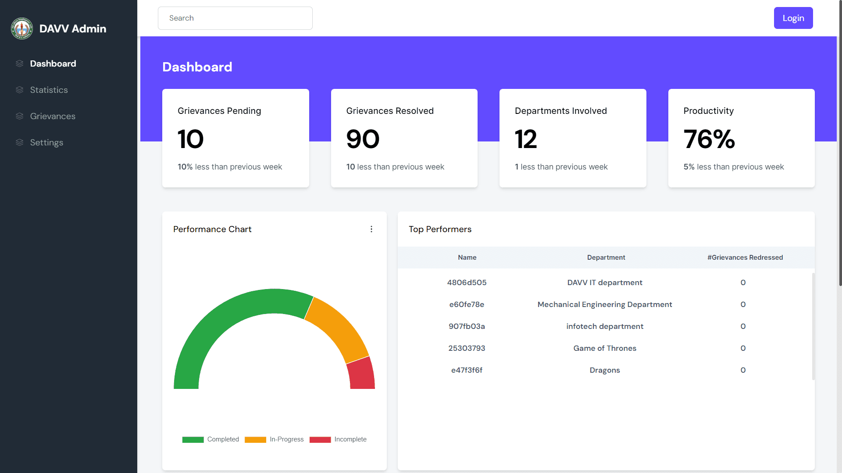Click the #Grievances Redressed column header

pyautogui.click(x=745, y=258)
